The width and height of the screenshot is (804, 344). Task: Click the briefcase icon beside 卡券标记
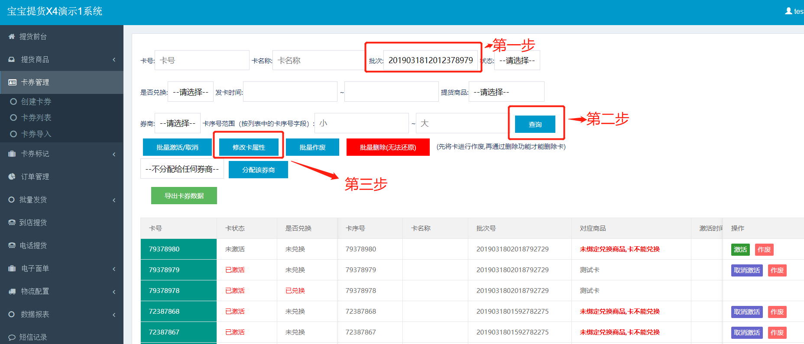coord(12,154)
